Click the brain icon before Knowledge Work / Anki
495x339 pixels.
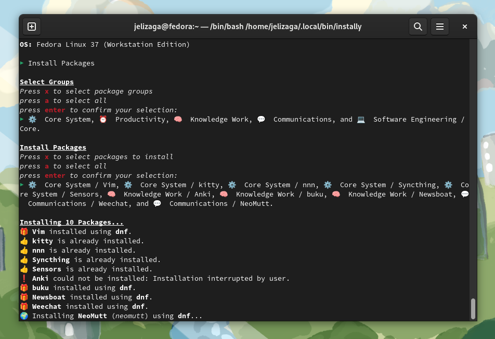click(x=111, y=194)
